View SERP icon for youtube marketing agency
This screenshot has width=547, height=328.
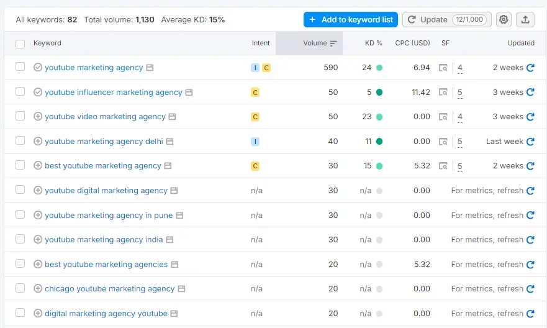[443, 68]
